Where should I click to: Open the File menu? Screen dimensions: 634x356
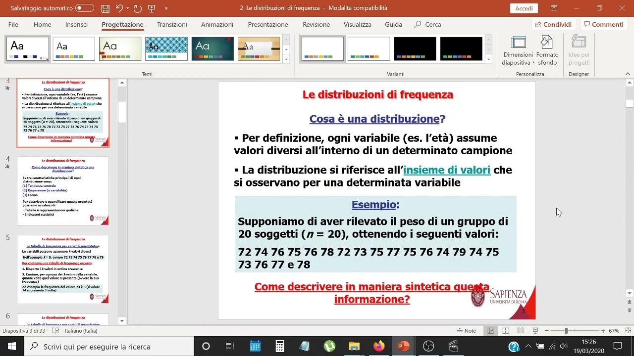click(13, 24)
